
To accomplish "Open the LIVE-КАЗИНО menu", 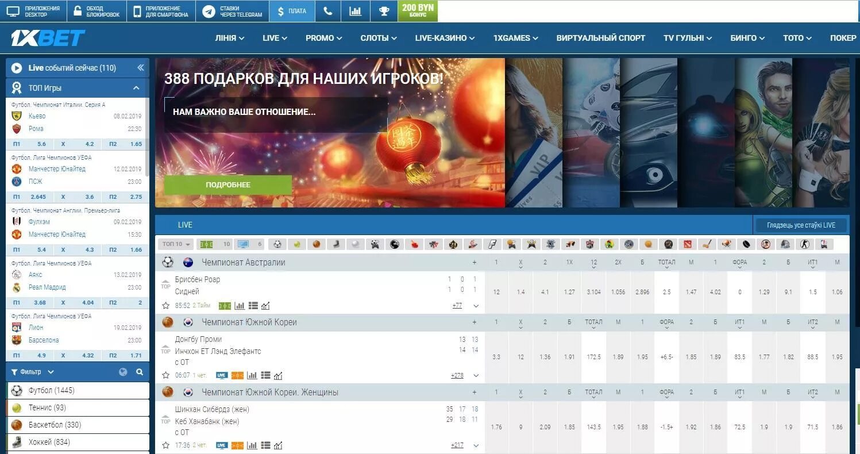I will [x=445, y=38].
